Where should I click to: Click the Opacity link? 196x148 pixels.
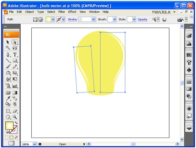coord(143,19)
